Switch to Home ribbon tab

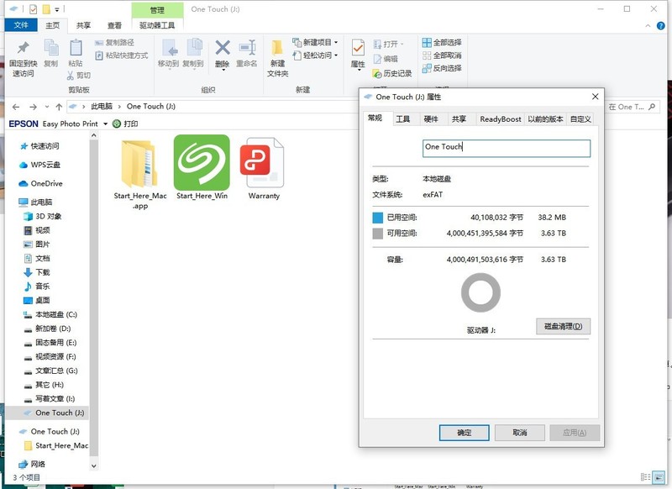click(53, 25)
